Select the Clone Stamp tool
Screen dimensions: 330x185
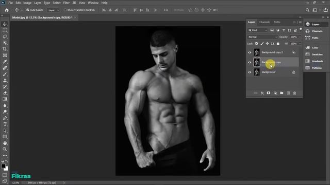click(x=5, y=80)
